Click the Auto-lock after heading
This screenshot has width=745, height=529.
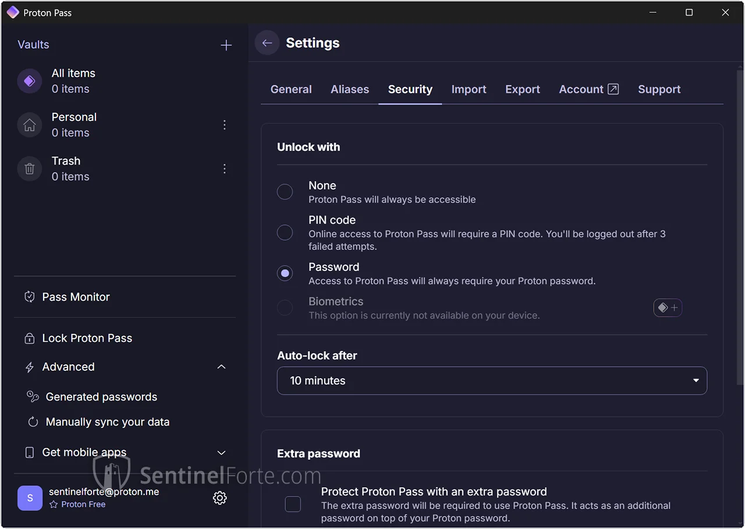pos(317,355)
